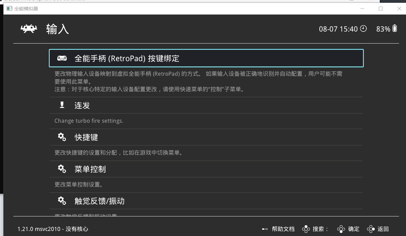Click the 83% battery percentage text
406x236 pixels.
coord(383,29)
